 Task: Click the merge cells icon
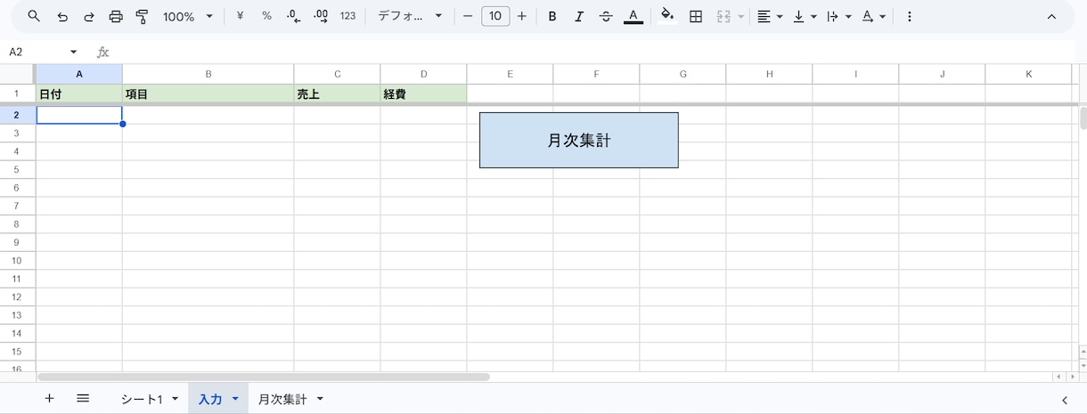(723, 16)
